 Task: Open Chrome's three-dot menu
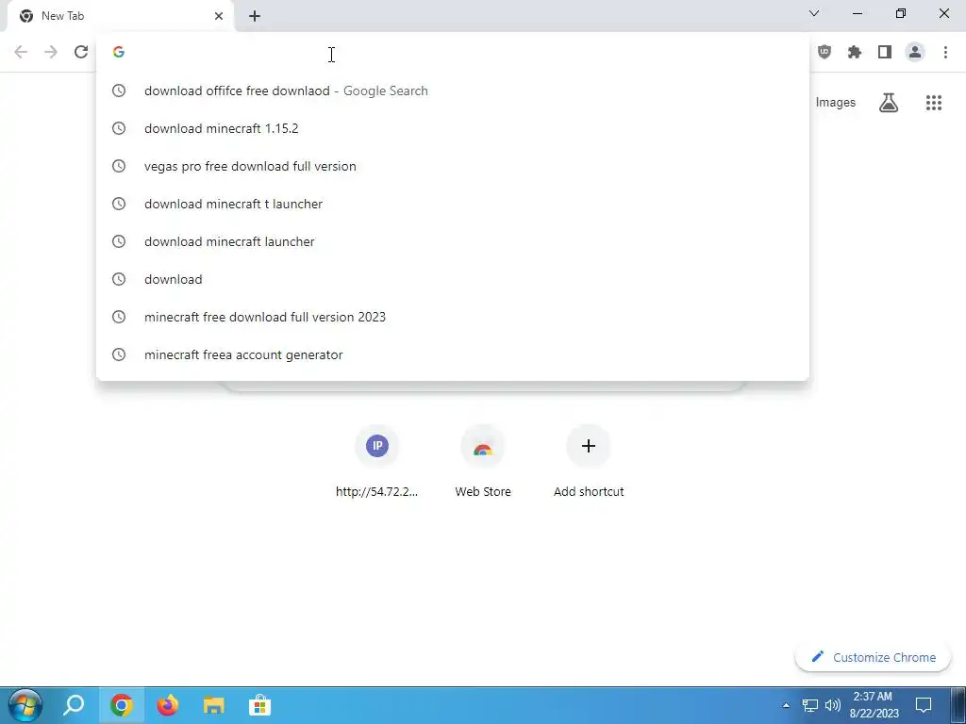point(945,53)
